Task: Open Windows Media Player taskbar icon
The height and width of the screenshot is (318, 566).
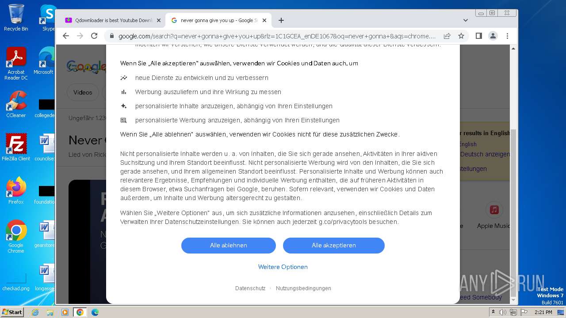Action: point(65,312)
